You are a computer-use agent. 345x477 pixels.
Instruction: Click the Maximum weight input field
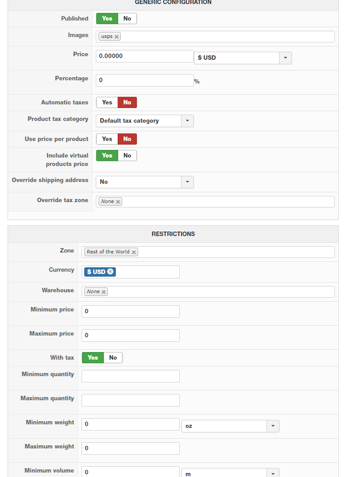(x=131, y=448)
